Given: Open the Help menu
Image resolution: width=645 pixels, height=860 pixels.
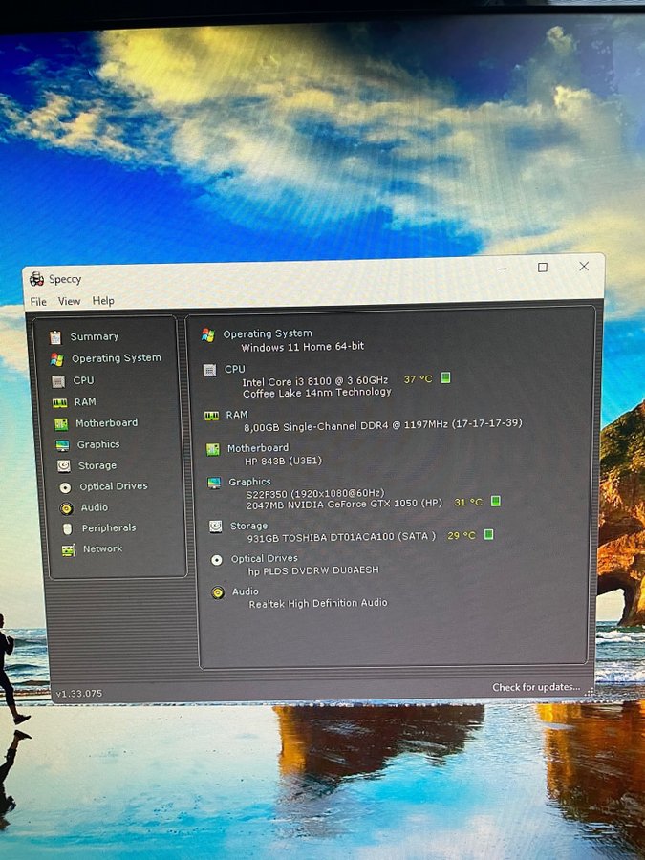Looking at the screenshot, I should [x=103, y=301].
